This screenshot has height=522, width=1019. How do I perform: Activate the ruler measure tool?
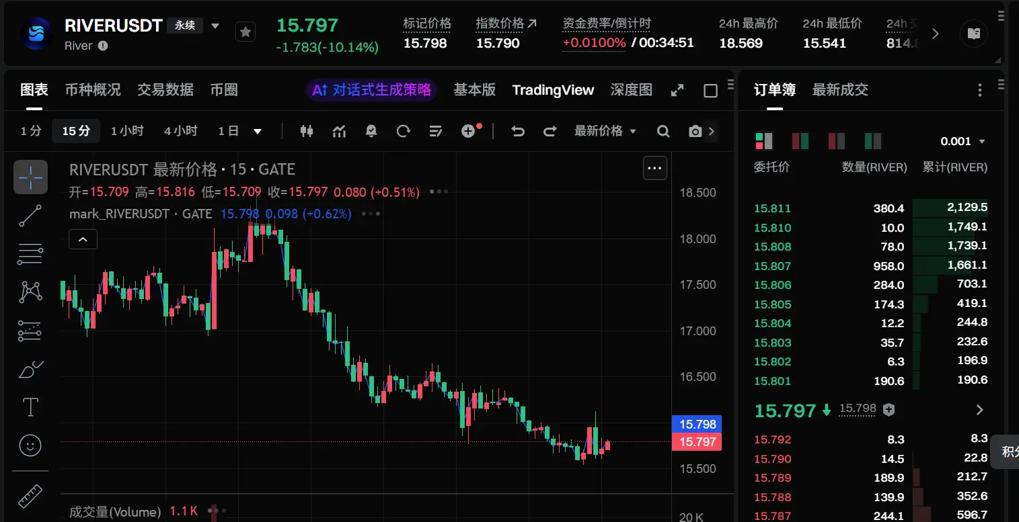pyautogui.click(x=30, y=496)
